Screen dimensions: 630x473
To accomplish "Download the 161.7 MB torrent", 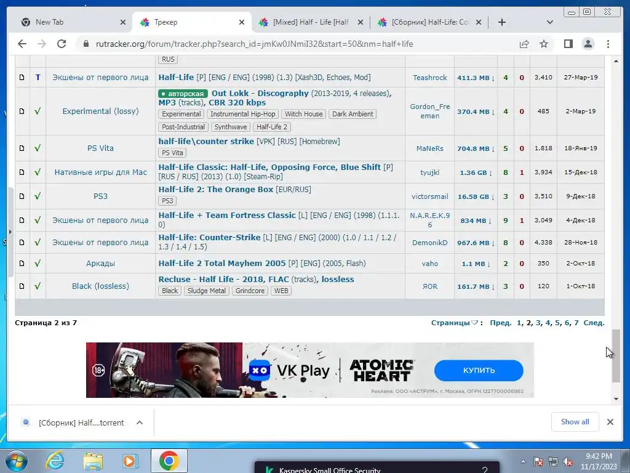I will point(476,287).
